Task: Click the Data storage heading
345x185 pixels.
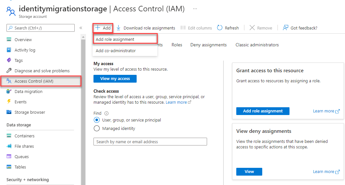Action: click(19, 125)
